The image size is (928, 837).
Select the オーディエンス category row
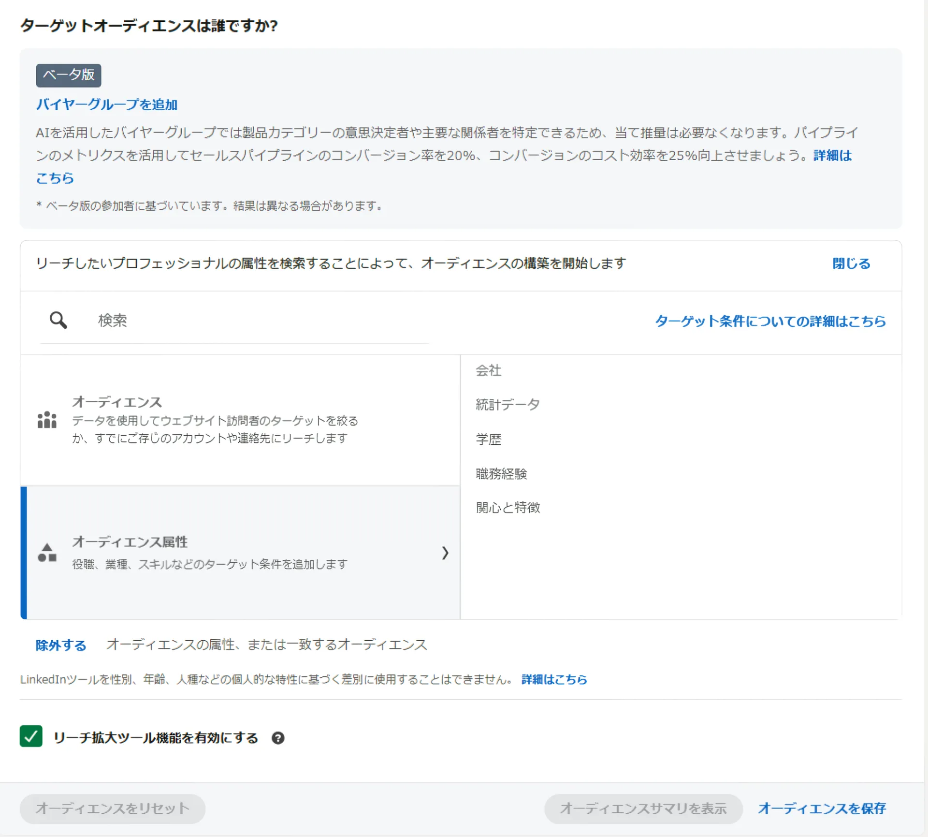[x=240, y=420]
